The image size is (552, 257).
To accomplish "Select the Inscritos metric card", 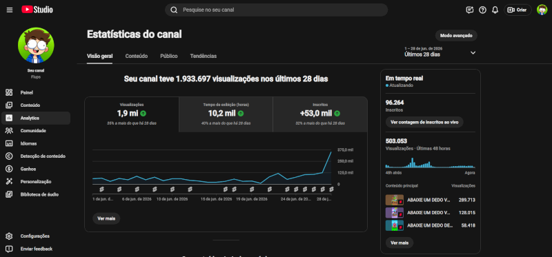I will 320,114.
